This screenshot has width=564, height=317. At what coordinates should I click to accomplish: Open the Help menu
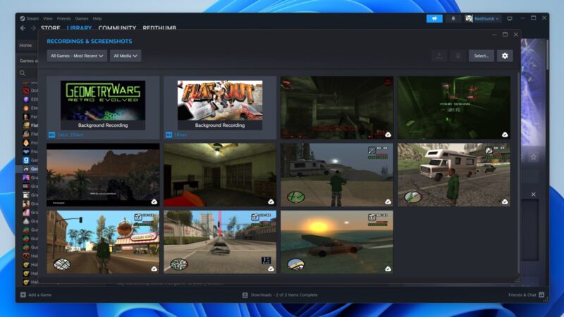(97, 18)
